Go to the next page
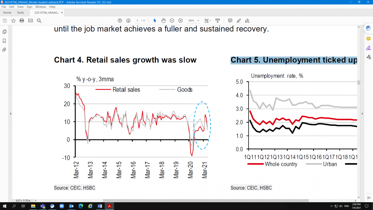373x210 pixels. [128, 20]
